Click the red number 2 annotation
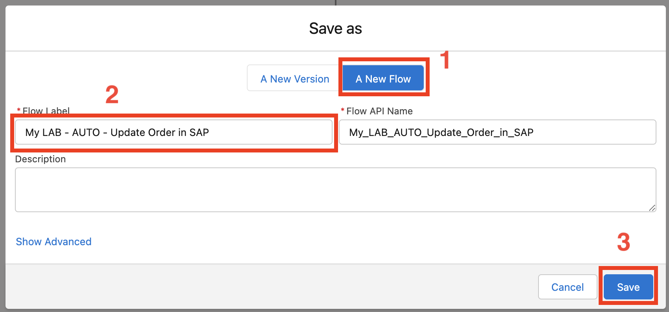Viewport: 669px width, 312px height. 112,95
